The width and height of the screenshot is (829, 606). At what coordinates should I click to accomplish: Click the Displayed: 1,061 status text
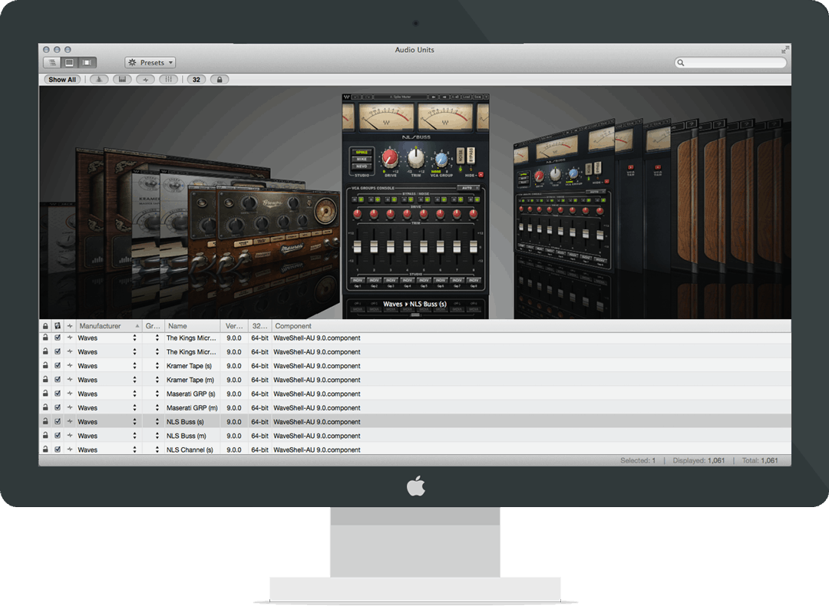tap(699, 461)
